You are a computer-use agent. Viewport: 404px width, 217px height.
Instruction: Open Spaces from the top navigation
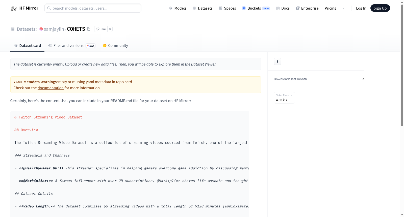[x=228, y=8]
